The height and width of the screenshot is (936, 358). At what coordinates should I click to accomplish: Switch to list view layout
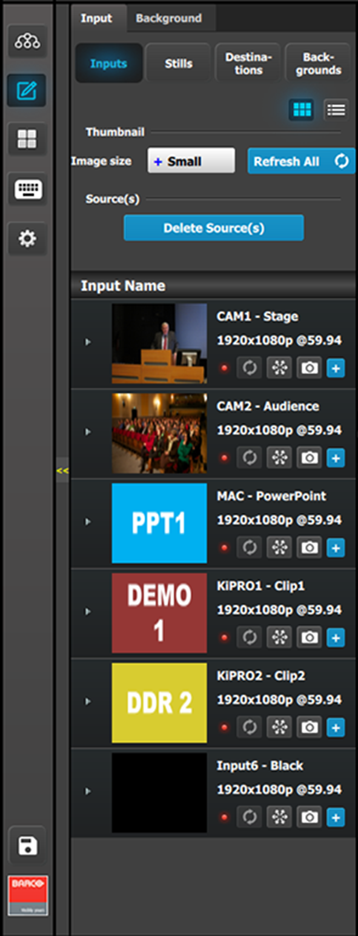pyautogui.click(x=336, y=110)
